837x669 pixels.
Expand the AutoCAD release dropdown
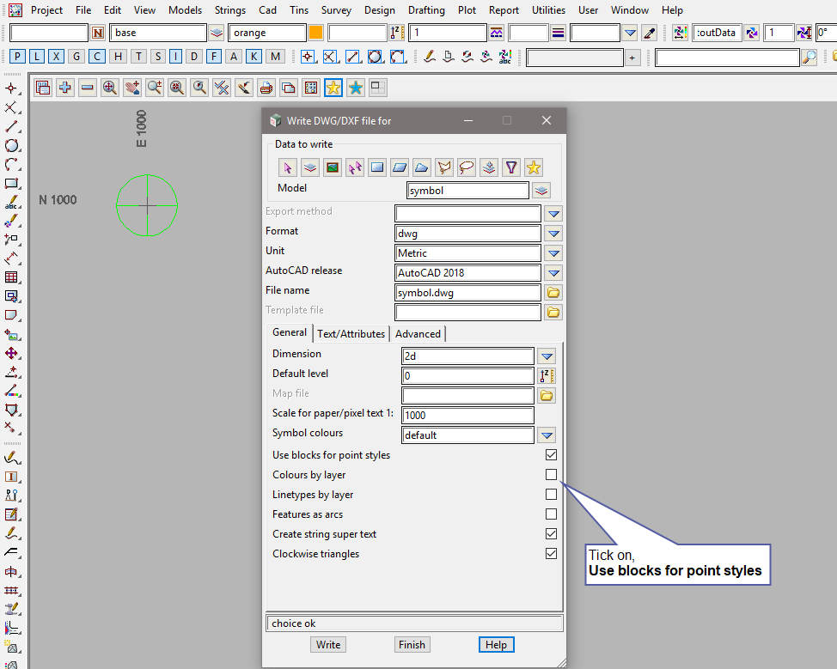pos(553,273)
